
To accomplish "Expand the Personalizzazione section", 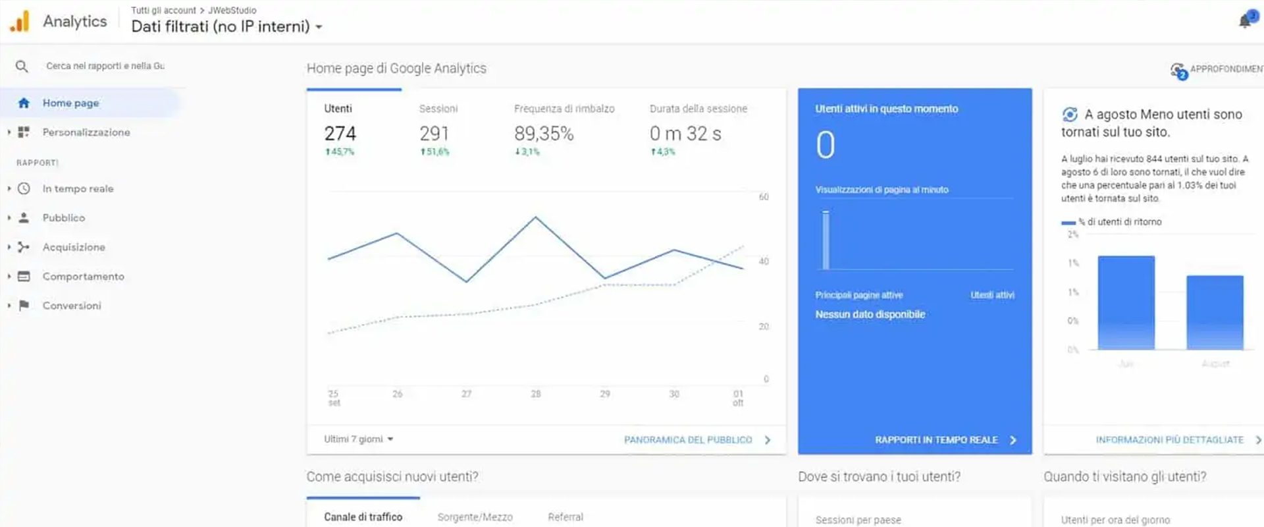I will click(9, 132).
